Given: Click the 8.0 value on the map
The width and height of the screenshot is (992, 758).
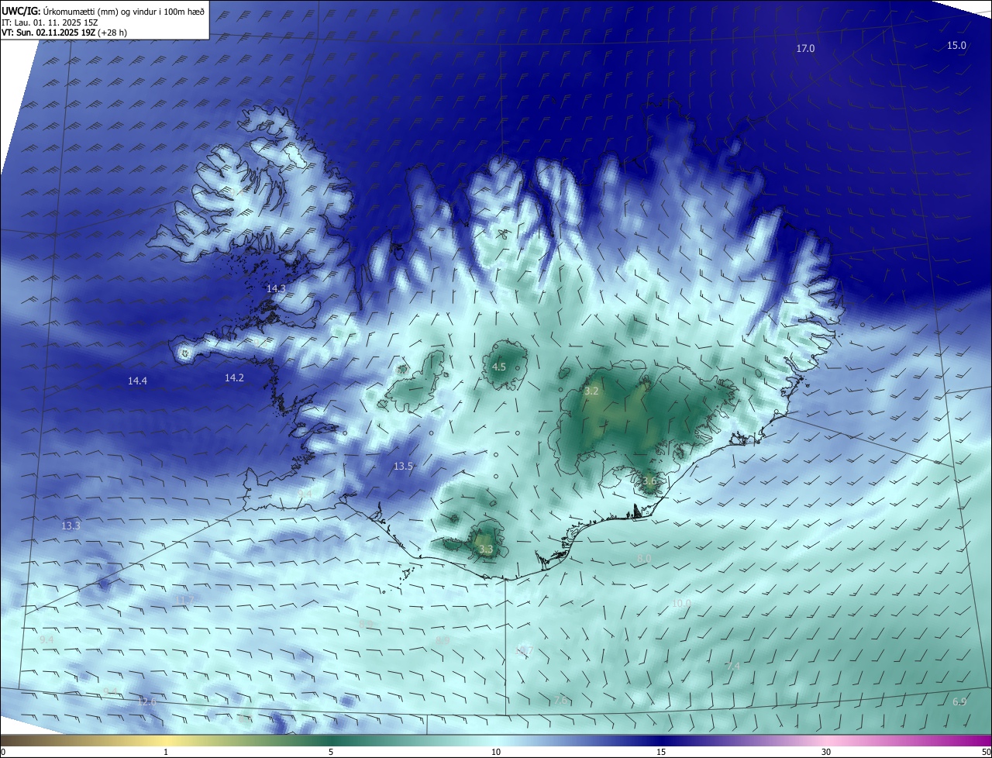Looking at the screenshot, I should [x=644, y=558].
